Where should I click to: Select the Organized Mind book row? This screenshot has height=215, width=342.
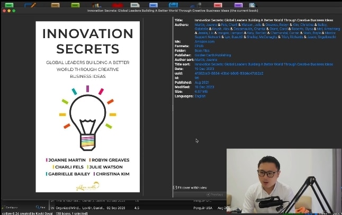click(x=138, y=208)
